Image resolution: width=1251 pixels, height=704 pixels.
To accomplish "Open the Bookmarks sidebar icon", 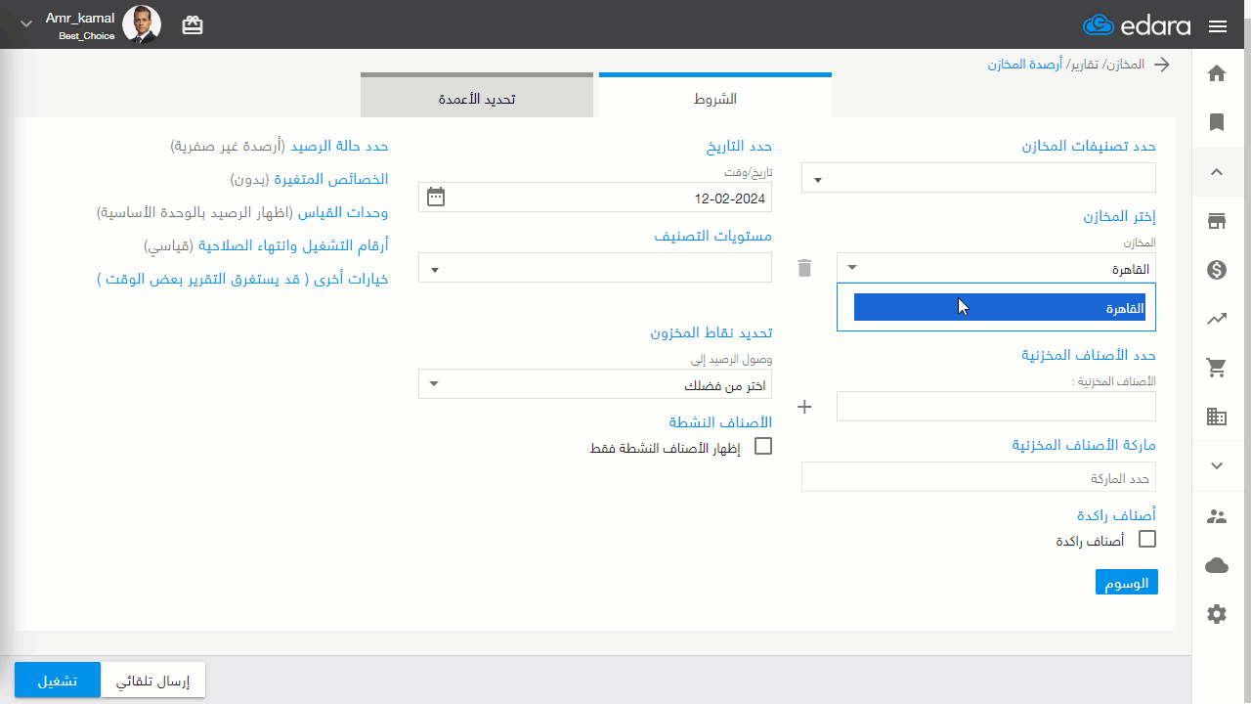I will click(x=1217, y=122).
